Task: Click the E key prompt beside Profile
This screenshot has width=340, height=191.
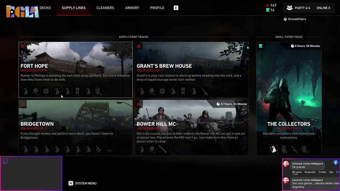Action: coord(176,8)
